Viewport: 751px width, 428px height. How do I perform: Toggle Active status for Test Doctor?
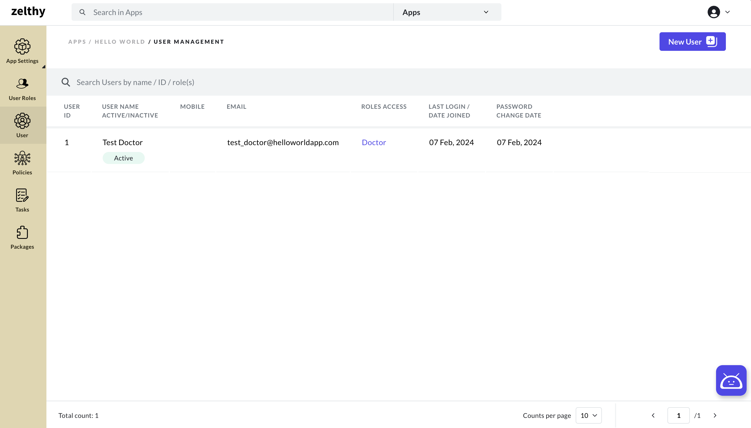(x=123, y=158)
